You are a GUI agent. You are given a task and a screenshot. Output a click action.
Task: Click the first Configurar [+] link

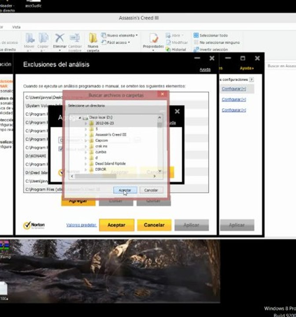tap(234, 89)
